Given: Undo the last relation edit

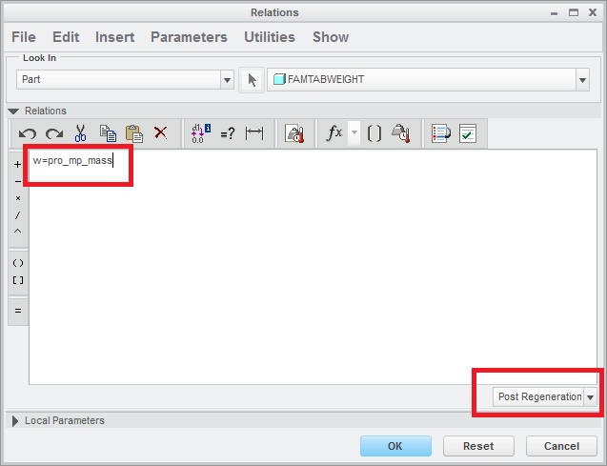Looking at the screenshot, I should tap(27, 134).
